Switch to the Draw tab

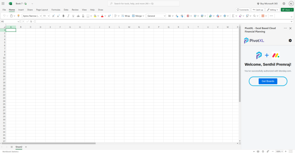[x=101, y=10]
